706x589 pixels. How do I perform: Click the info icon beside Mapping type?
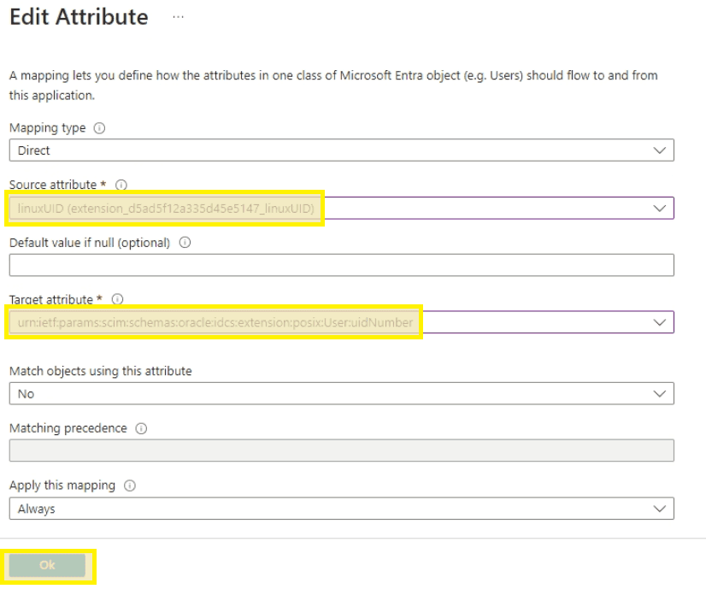pyautogui.click(x=98, y=129)
